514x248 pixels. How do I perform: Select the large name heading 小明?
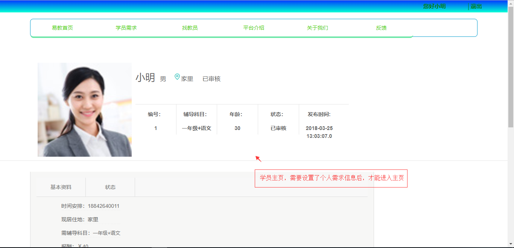[145, 77]
